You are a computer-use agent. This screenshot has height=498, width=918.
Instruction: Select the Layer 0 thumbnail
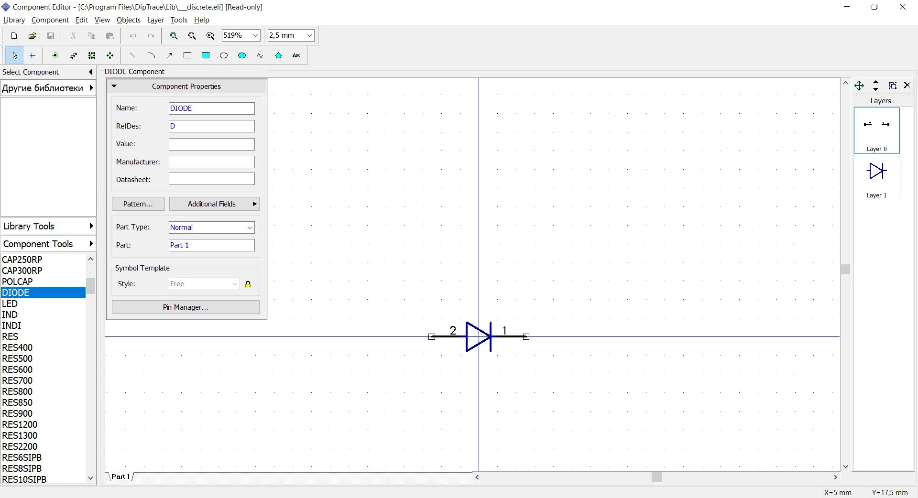coord(877,130)
